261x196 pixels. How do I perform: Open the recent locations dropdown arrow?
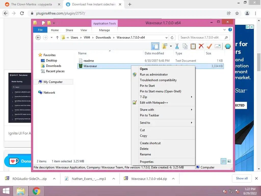pyautogui.click(x=51, y=38)
